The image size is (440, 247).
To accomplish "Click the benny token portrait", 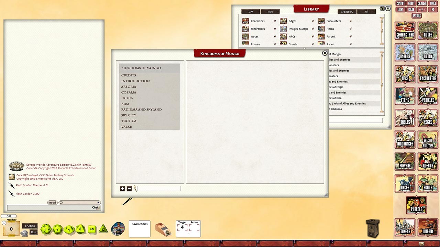I will pos(118,229).
